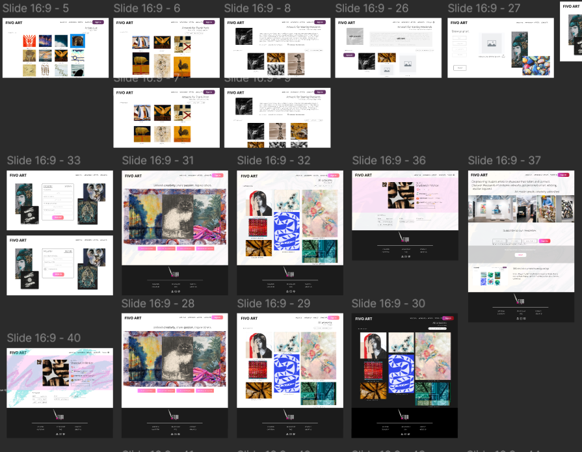Click the FIVO logo icon in Slide 40 footer
The width and height of the screenshot is (582, 452).
pyautogui.click(x=59, y=413)
